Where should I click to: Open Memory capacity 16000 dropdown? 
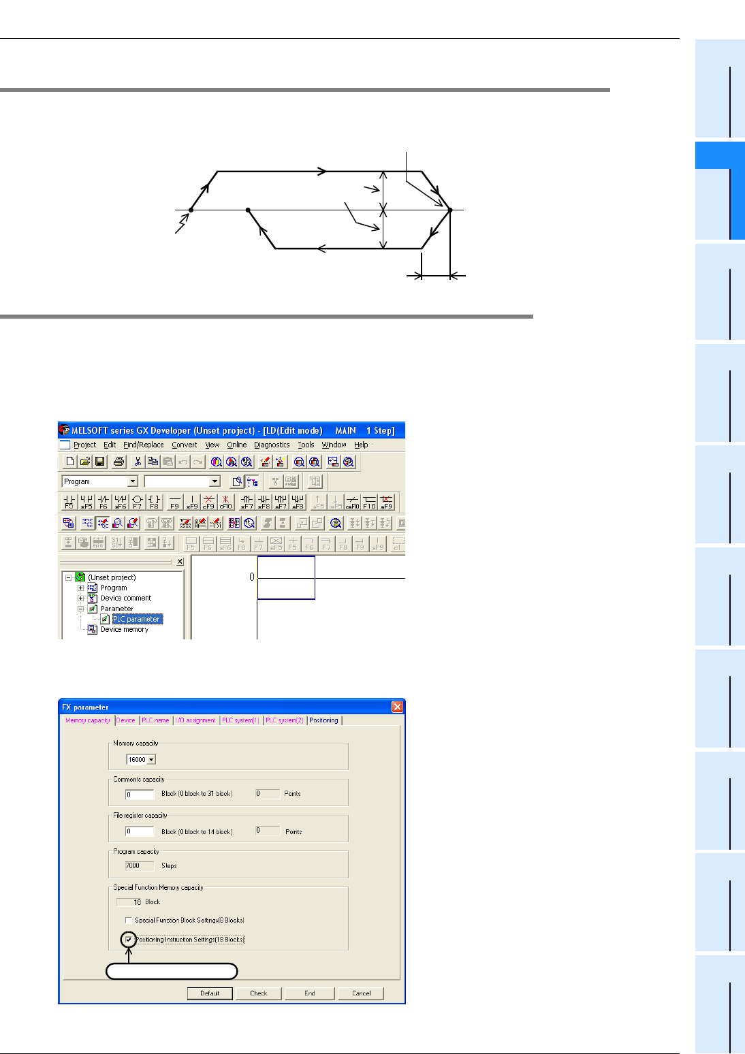pos(151,759)
